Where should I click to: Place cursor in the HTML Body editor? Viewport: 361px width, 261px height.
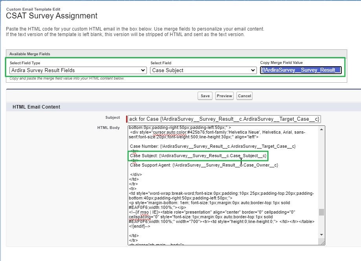tap(224, 184)
